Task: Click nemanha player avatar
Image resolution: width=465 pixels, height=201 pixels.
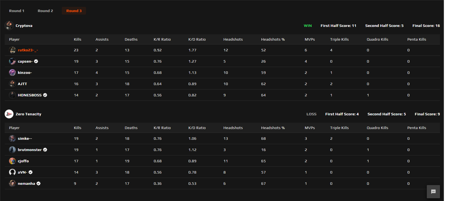Action: [x=12, y=183]
